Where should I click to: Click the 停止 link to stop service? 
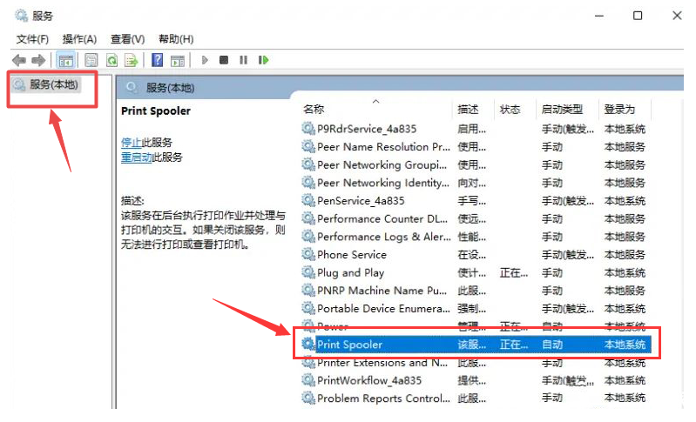pyautogui.click(x=131, y=143)
